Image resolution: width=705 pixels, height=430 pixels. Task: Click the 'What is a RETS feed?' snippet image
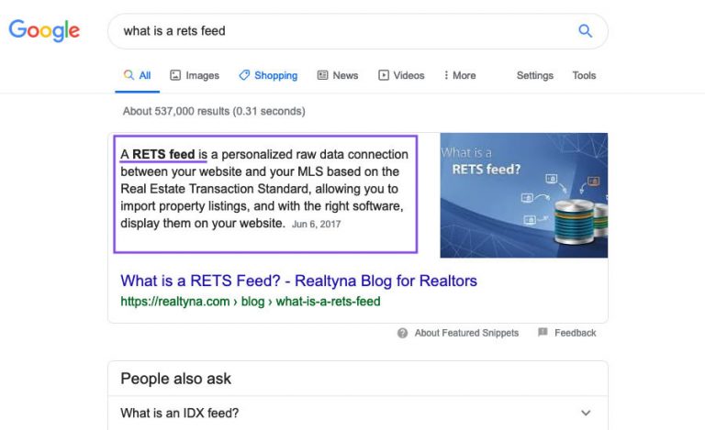pos(524,195)
